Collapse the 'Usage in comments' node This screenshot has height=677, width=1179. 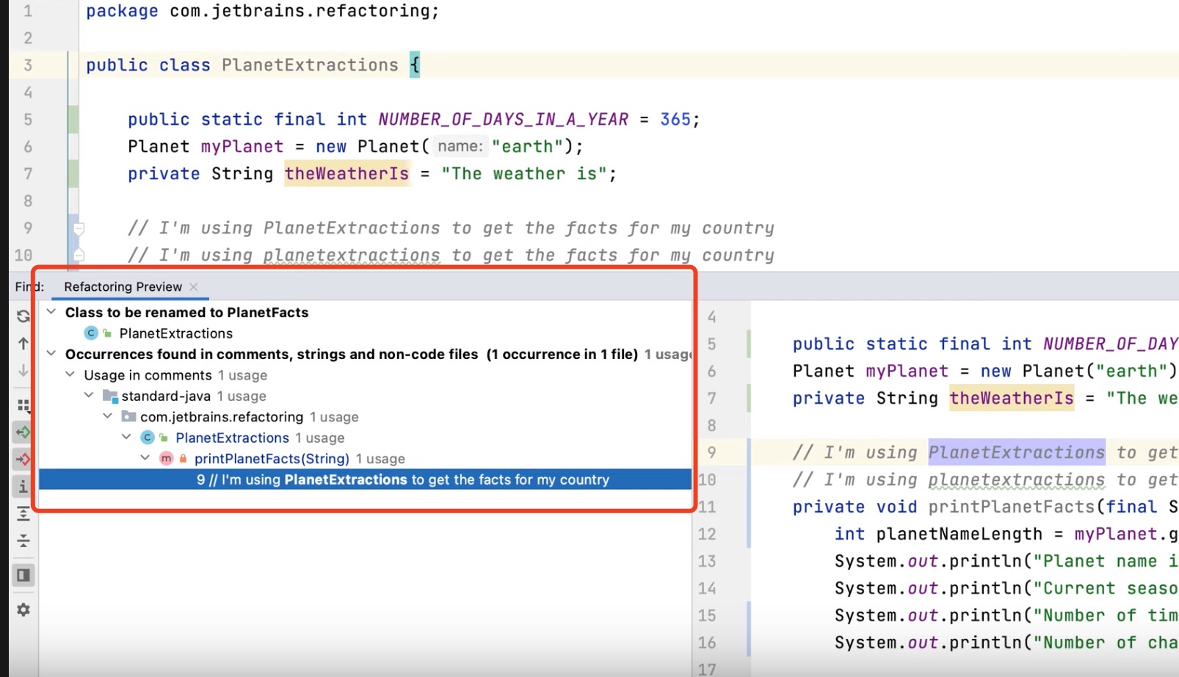[x=70, y=374]
